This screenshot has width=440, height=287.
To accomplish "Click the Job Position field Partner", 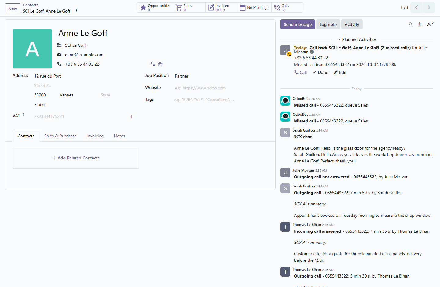I will [x=220, y=76].
